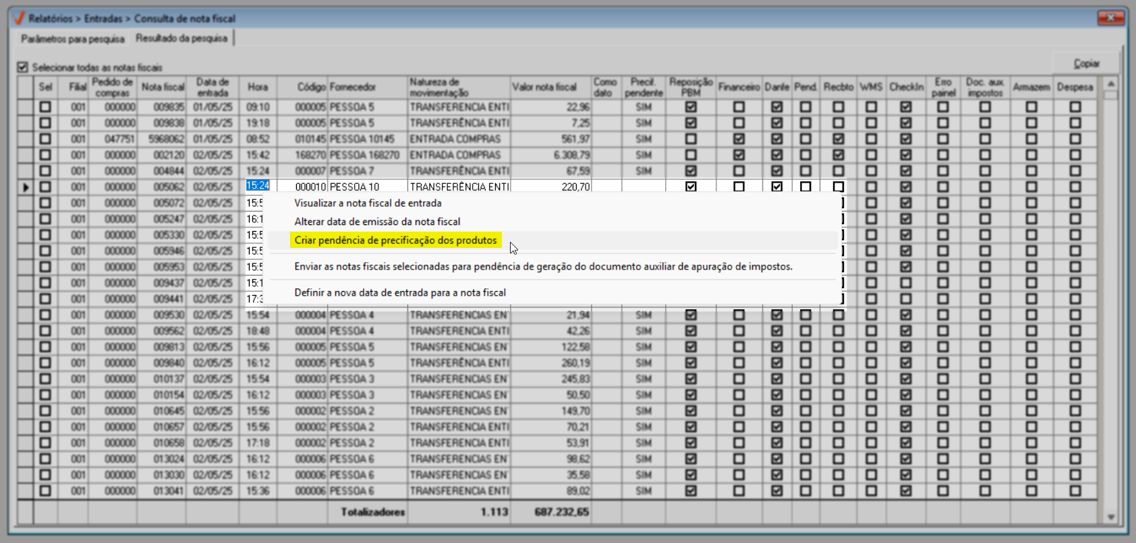Switch to 'Parâmetros para pesquisa' tab

(73, 39)
